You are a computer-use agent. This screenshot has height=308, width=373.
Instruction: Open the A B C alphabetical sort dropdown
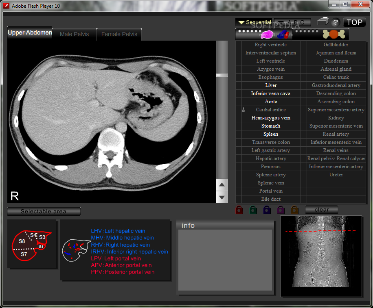tap(292, 22)
